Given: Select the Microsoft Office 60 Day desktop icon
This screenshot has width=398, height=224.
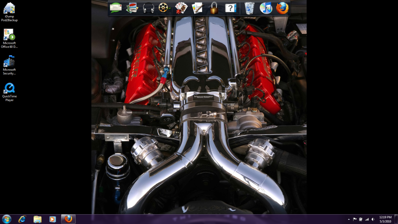Looking at the screenshot, I should (9, 38).
